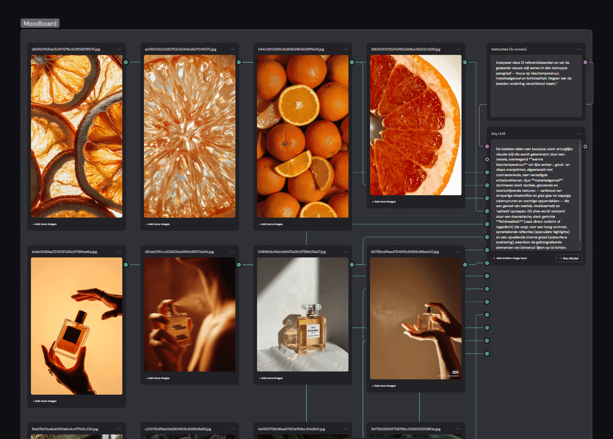Screen dimensions: 613x439
Task: Add more images to 2864030053d node
Action: coord(384,202)
